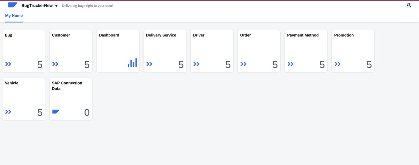
Task: Click the double-arrow icon on Vehicle tile
Action: [8, 112]
